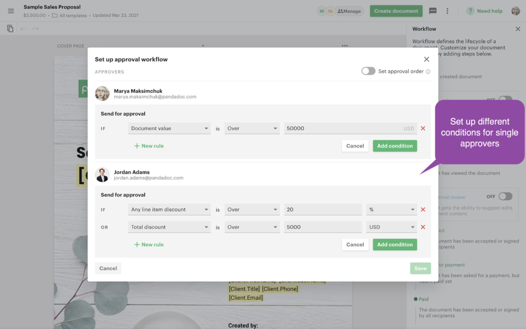Change the USD currency dropdown

click(x=391, y=227)
